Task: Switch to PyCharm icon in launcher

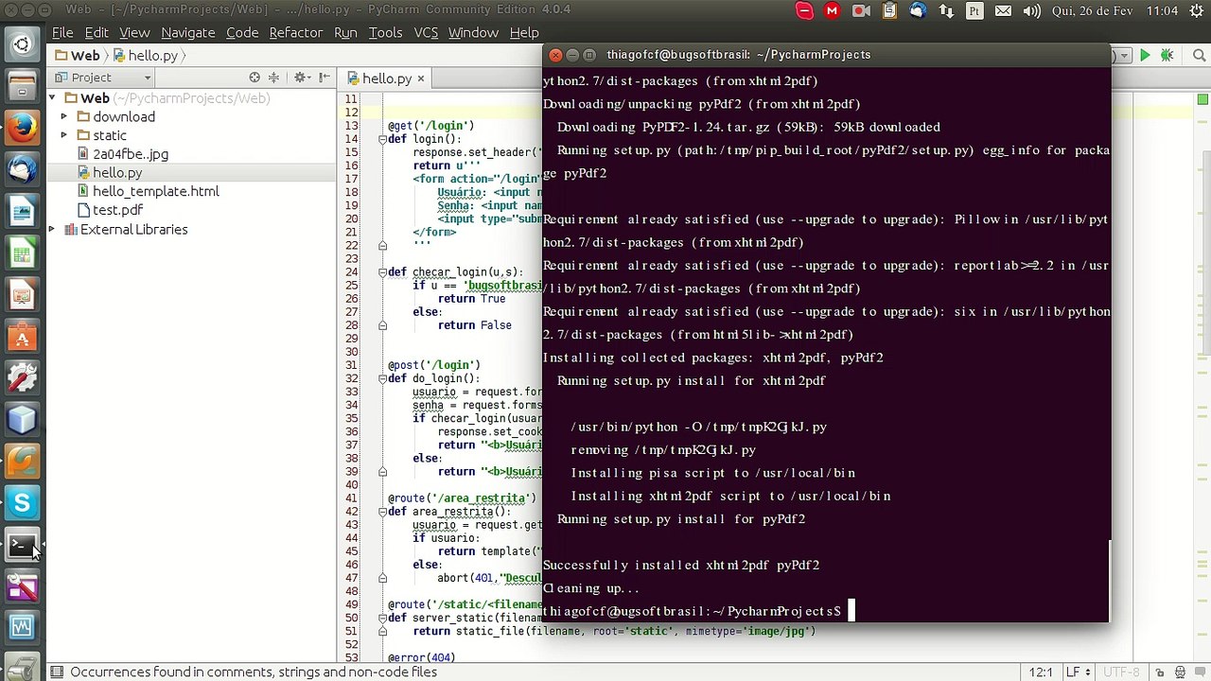Action: (22, 461)
